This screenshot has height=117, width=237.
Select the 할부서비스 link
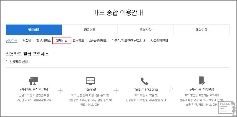43,40
